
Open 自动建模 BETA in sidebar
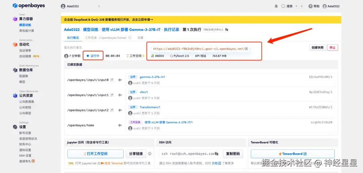(29, 56)
